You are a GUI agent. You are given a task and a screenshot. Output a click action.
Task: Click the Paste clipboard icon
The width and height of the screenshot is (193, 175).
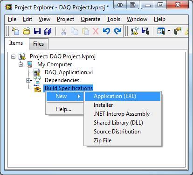(x=85, y=31)
